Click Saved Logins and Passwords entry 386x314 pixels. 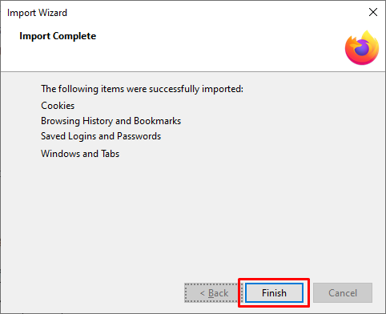[101, 136]
